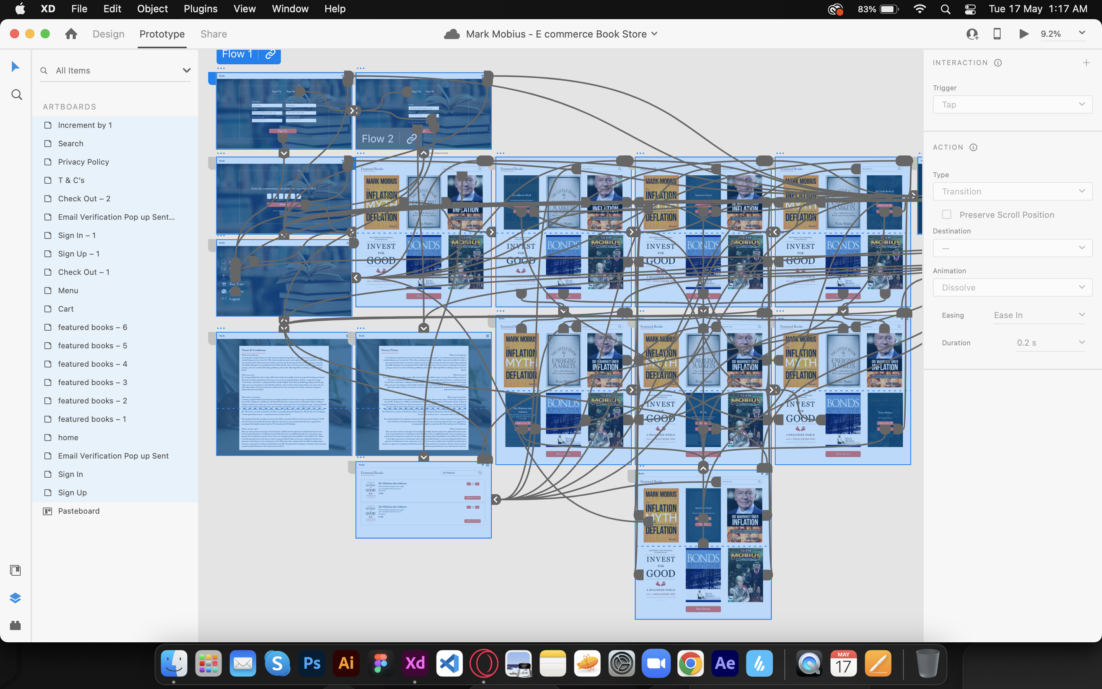The image size is (1102, 689).
Task: Open the Animation dropdown
Action: 1012,287
